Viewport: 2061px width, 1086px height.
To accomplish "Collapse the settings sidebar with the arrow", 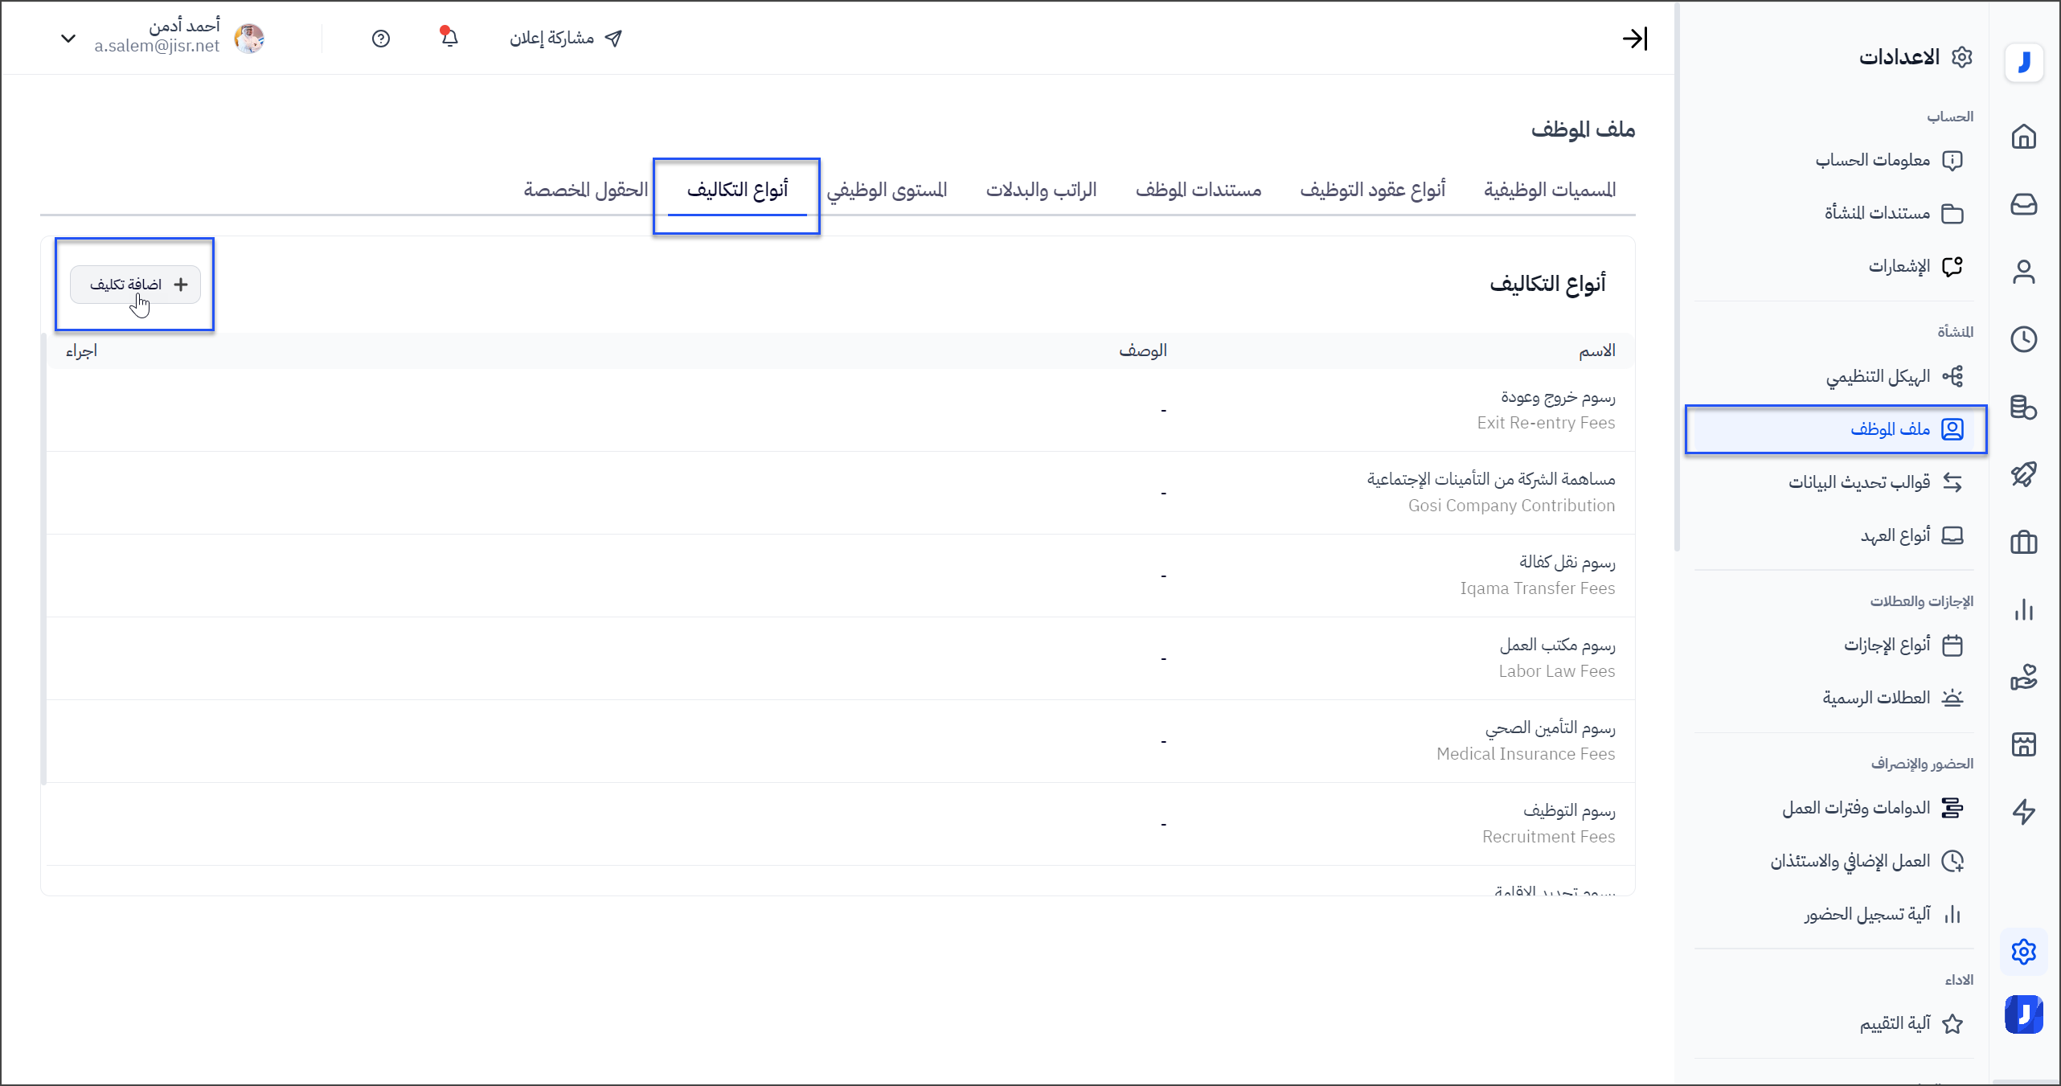I will click(x=1634, y=39).
